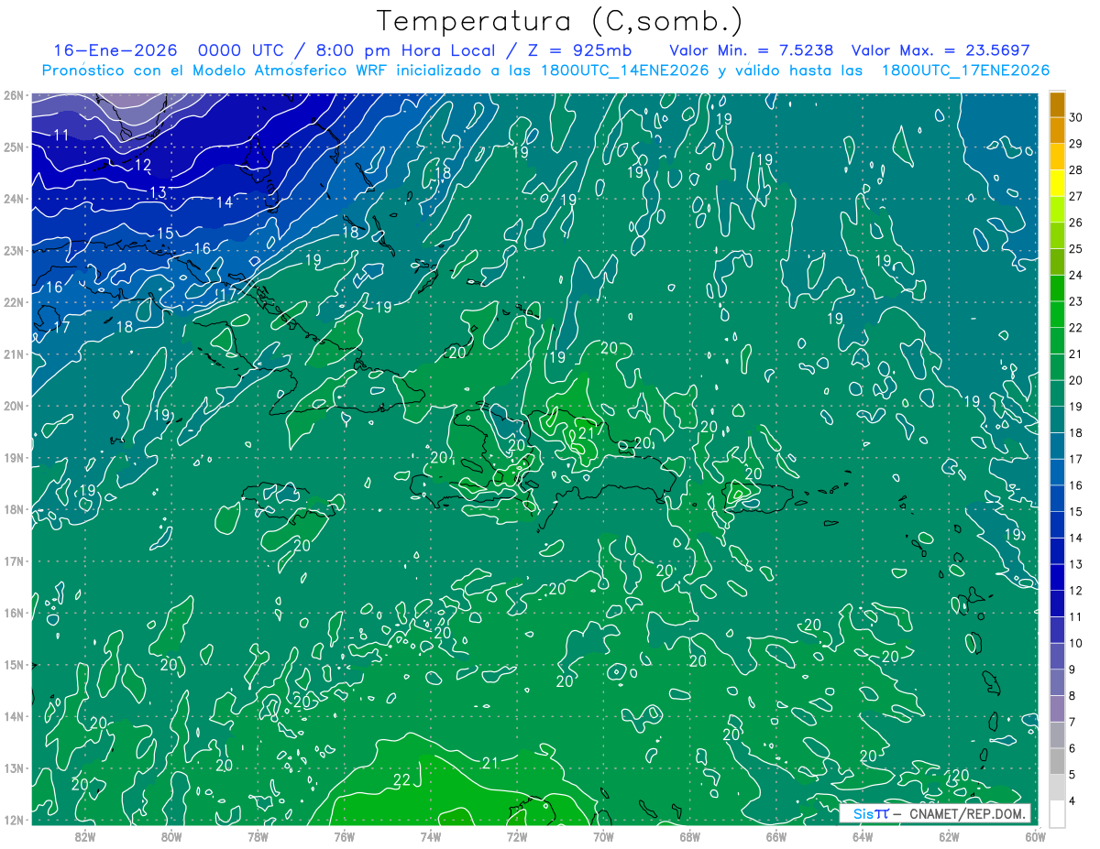Click the legend swatch between 22 and 23
This screenshot has height=849, width=1100.
tap(1057, 315)
